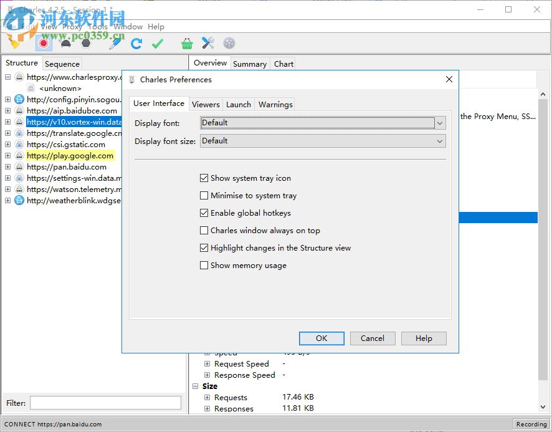Expand the translate.google.cn node
Screen dimensions: 552x432
(x=7, y=133)
